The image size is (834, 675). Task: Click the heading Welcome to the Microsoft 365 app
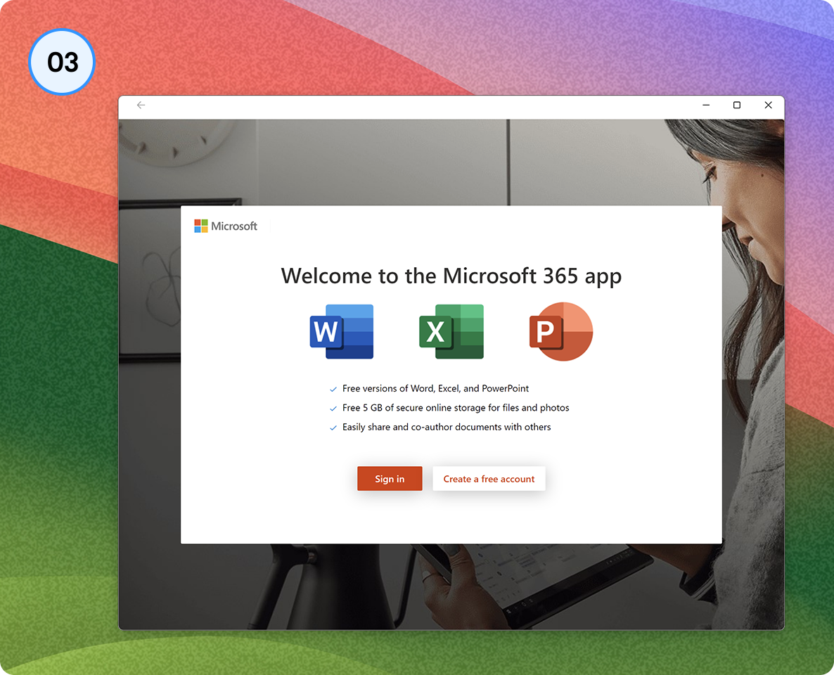coord(451,276)
